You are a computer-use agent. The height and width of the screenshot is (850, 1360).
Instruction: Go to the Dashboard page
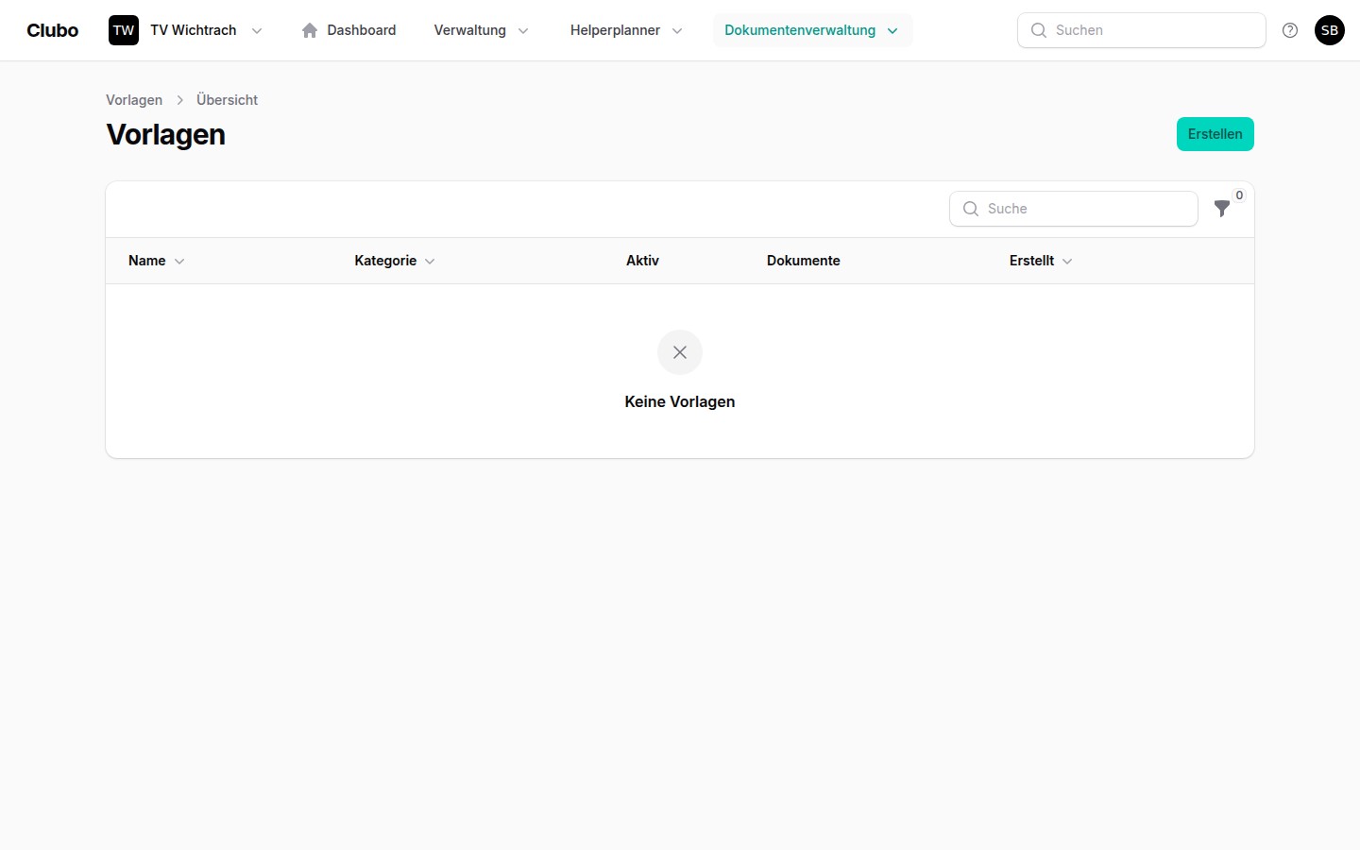point(361,30)
